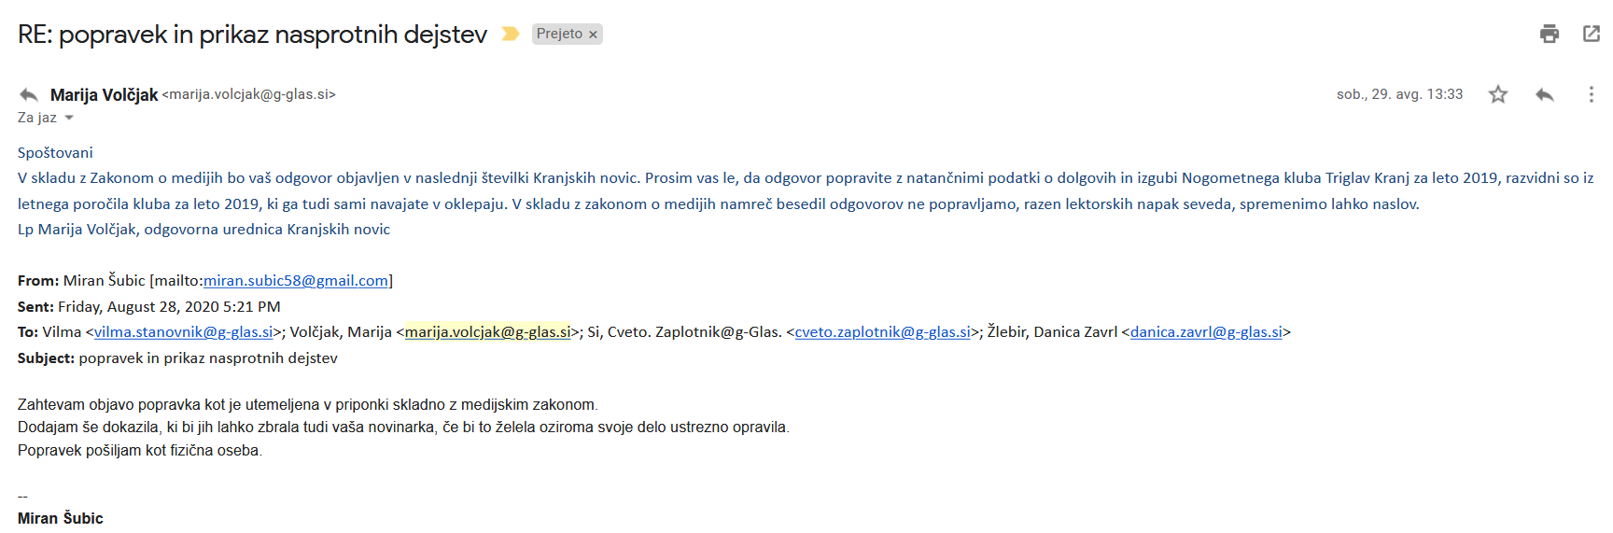Click the reply arrow beside the date
1613x533 pixels.
point(1545,94)
